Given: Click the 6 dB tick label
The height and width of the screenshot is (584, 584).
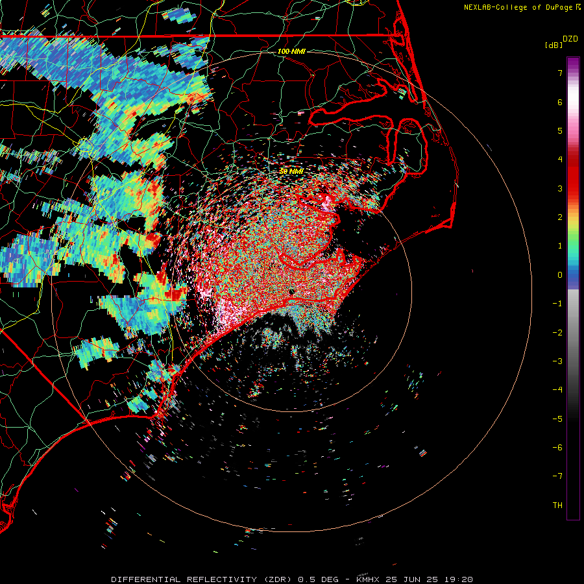Looking at the screenshot, I should coord(560,102).
